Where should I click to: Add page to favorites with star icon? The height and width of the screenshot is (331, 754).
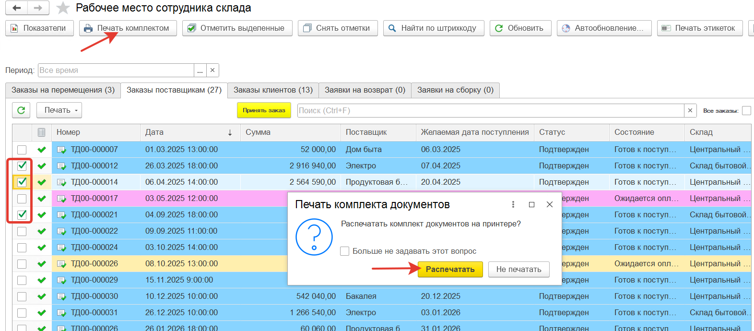63,8
